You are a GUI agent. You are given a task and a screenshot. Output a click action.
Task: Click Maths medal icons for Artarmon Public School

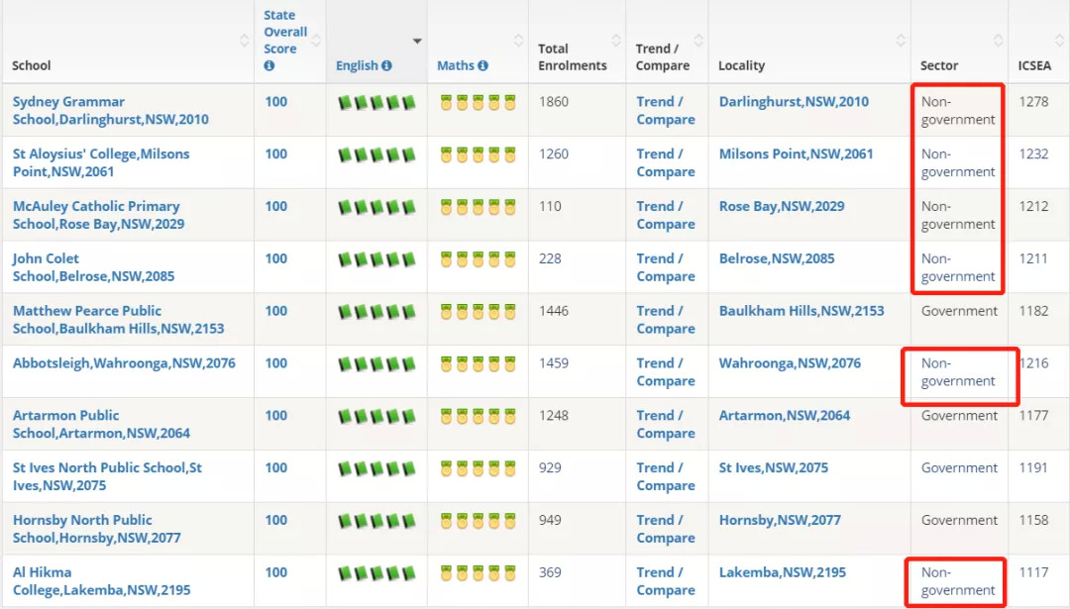coord(479,417)
